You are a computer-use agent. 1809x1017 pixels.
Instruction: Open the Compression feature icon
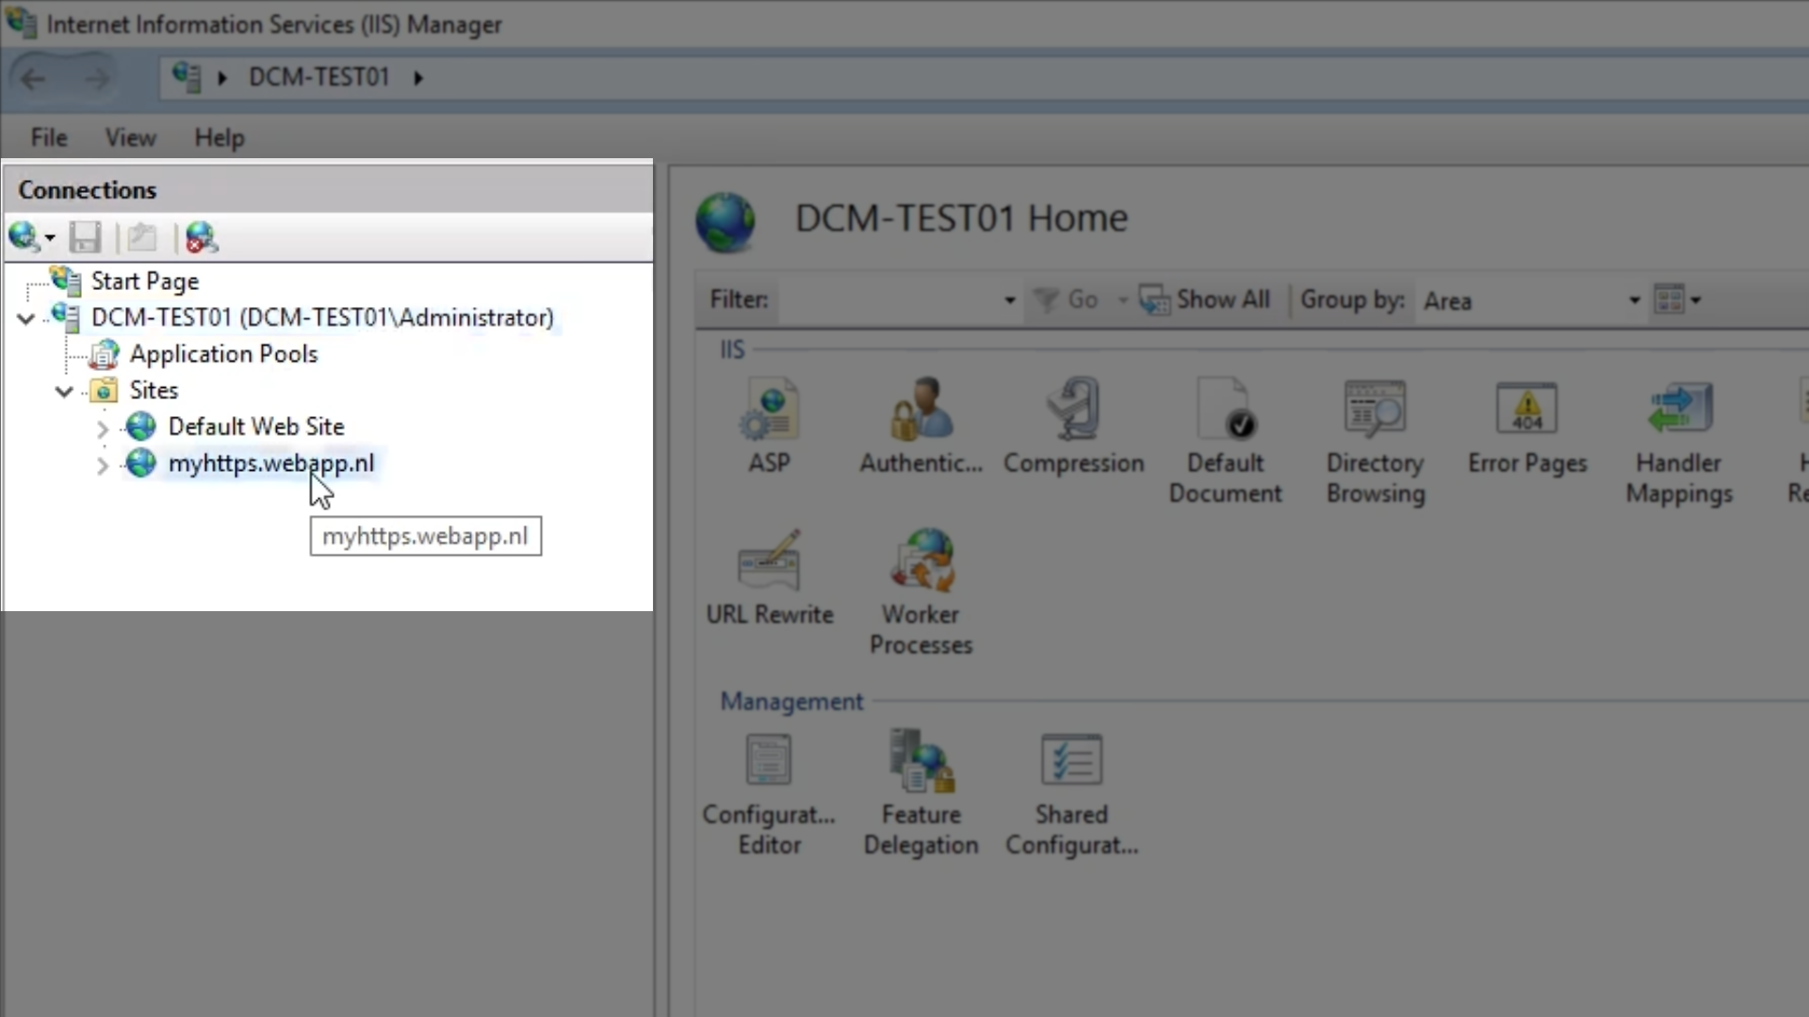point(1073,411)
